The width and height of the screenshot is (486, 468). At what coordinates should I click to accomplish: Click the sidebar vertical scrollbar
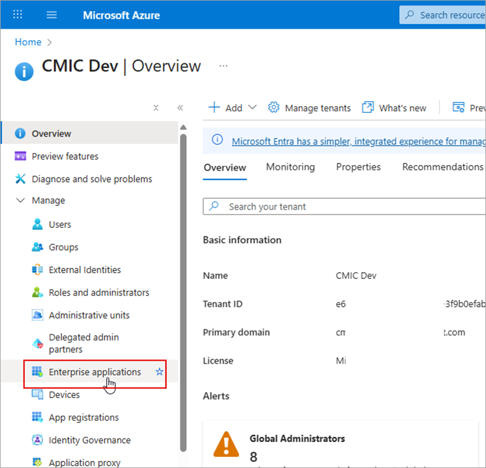tap(183, 289)
